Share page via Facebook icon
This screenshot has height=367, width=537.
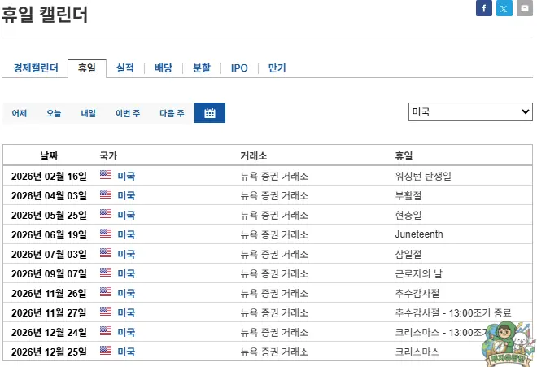(484, 8)
